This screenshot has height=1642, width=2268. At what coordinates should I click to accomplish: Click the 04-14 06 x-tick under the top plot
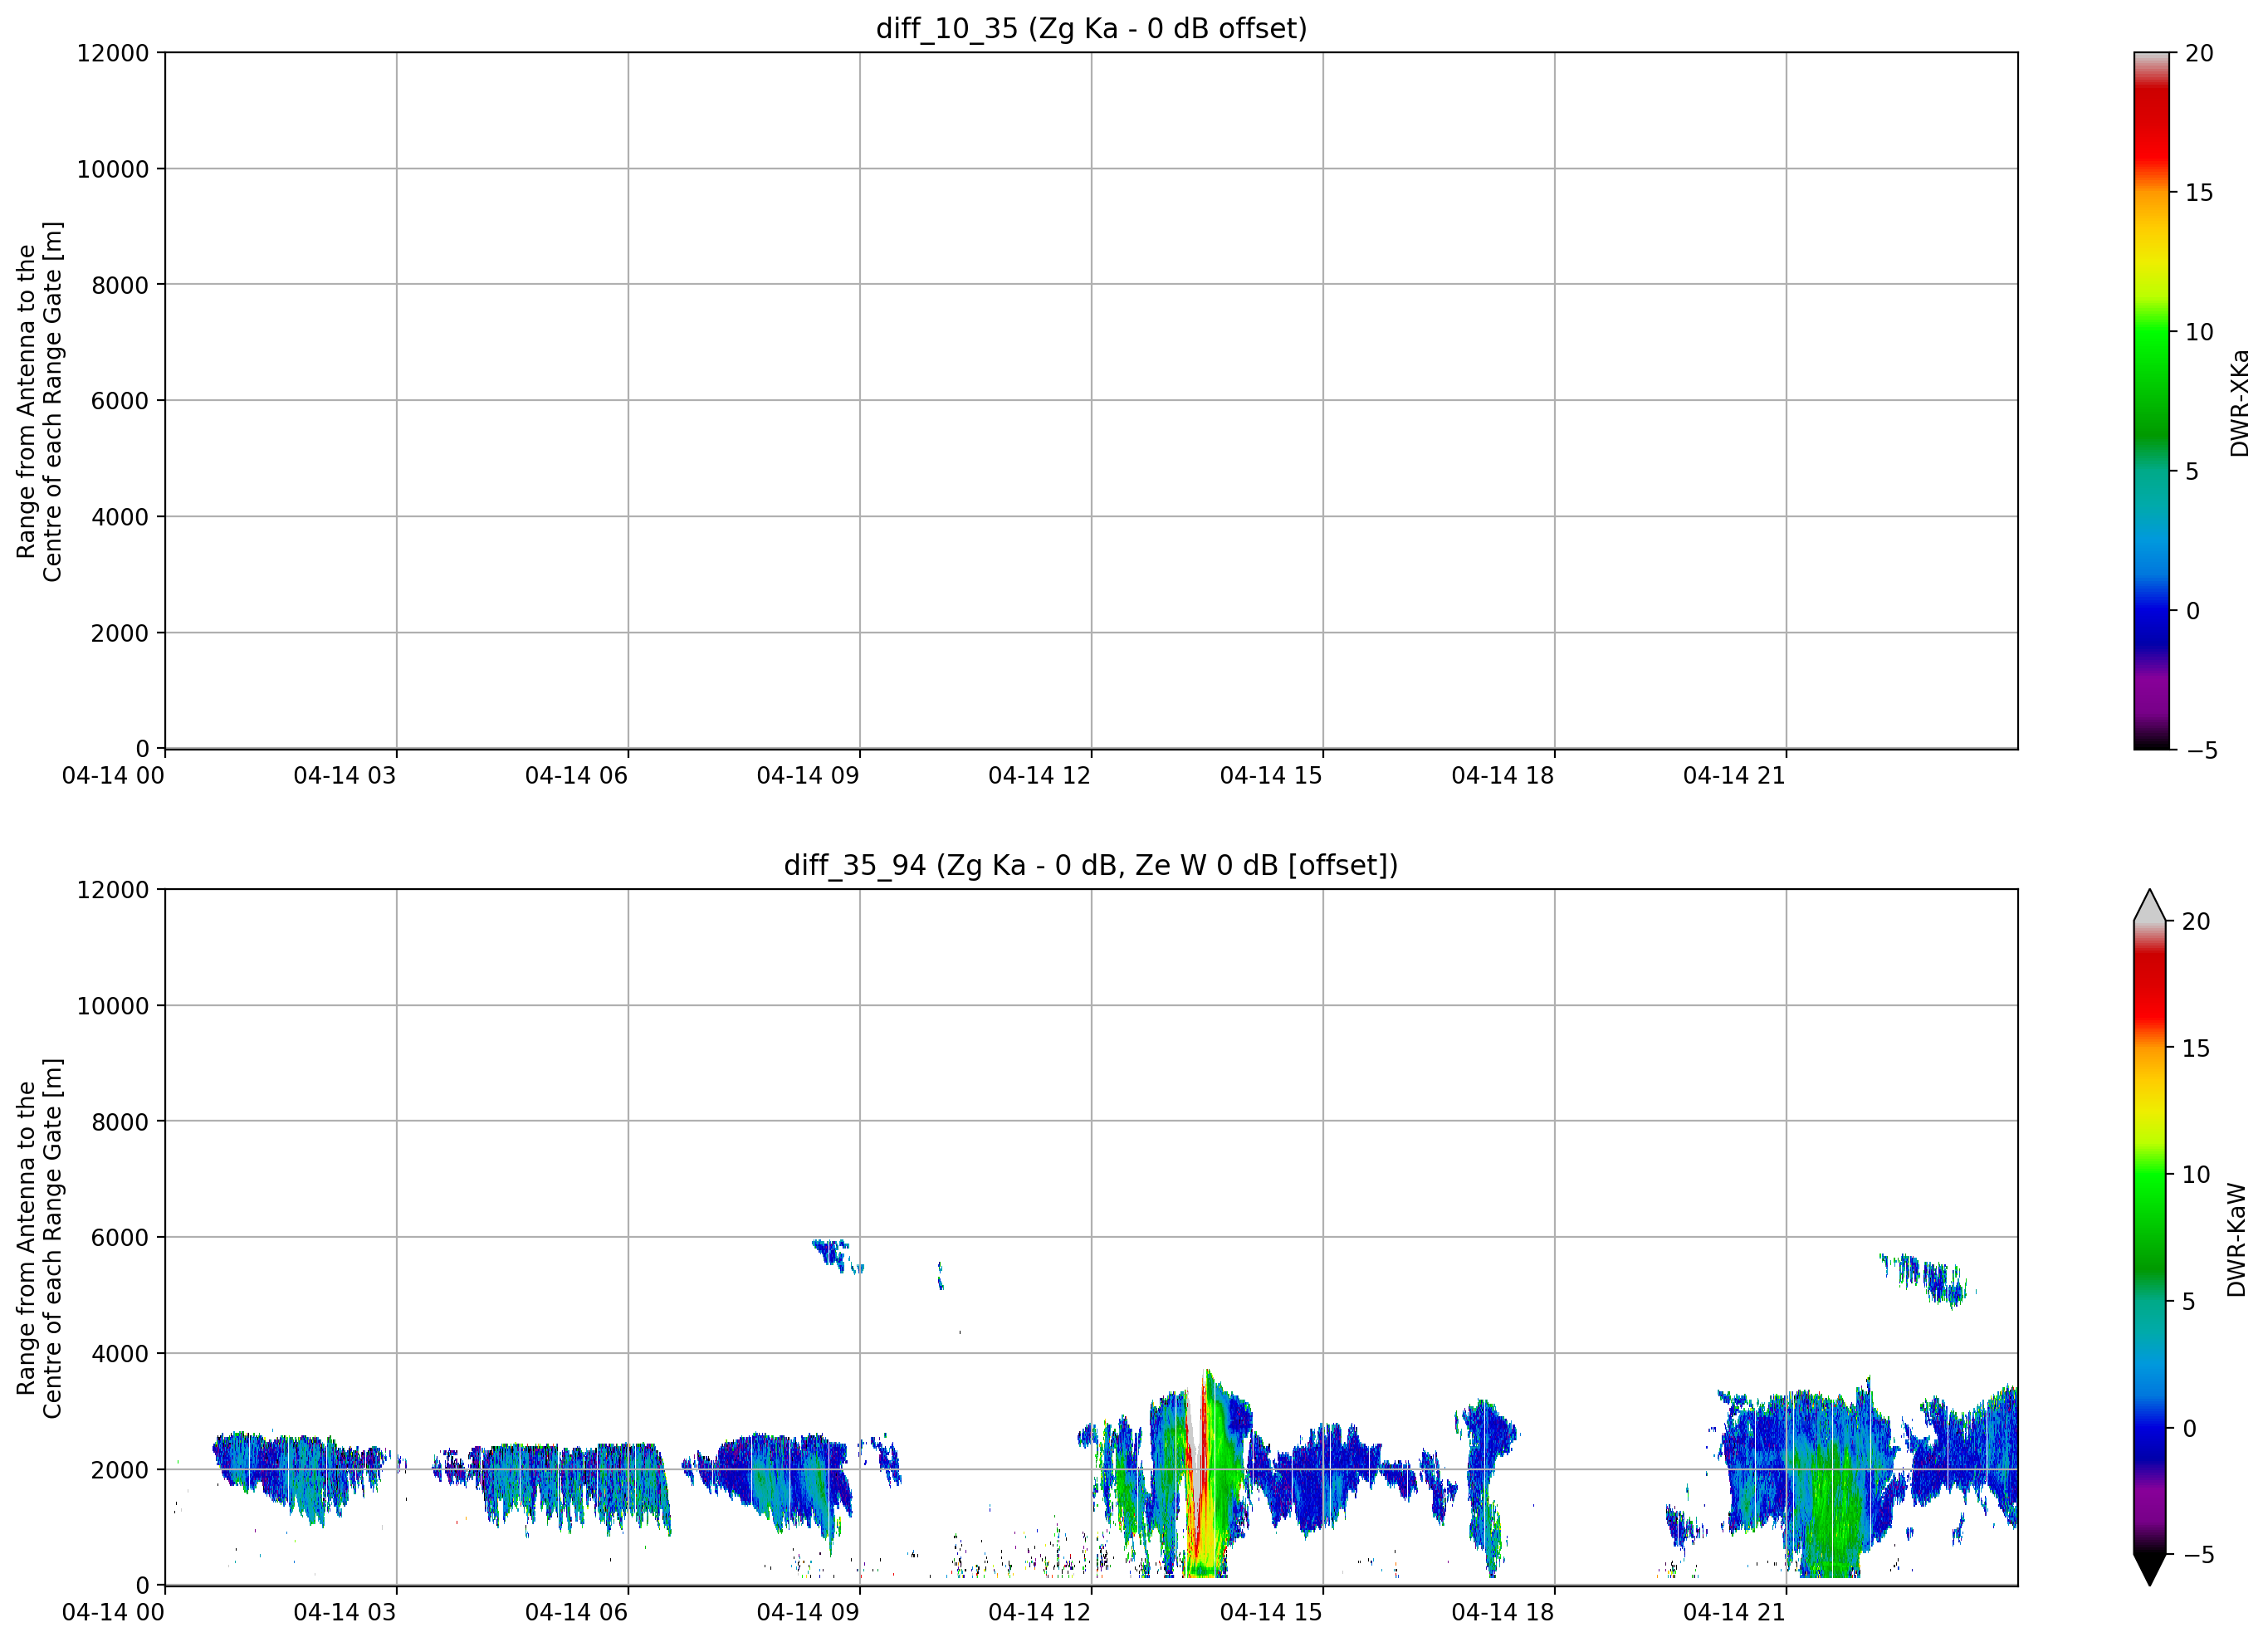click(576, 776)
